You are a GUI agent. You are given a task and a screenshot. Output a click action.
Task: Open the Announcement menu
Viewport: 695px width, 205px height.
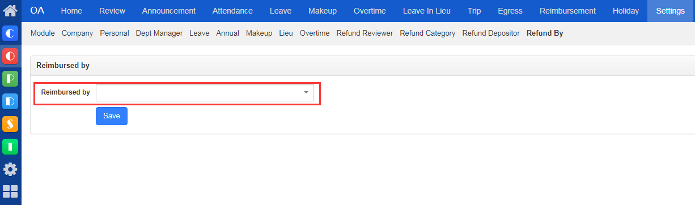[169, 11]
